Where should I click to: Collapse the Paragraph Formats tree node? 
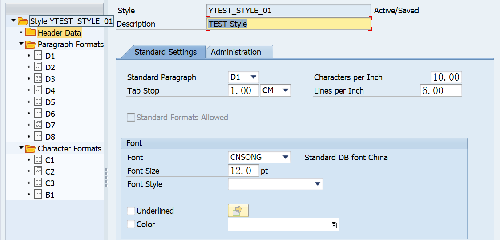20,44
